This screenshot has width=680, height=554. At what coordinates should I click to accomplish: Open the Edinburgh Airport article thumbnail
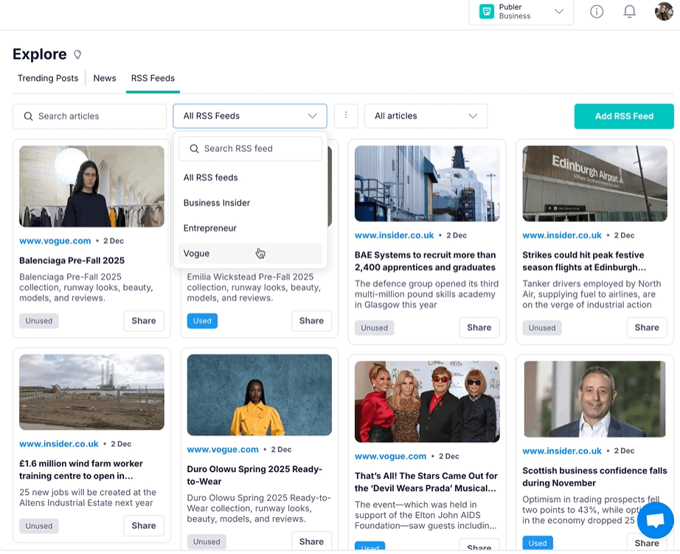click(594, 184)
